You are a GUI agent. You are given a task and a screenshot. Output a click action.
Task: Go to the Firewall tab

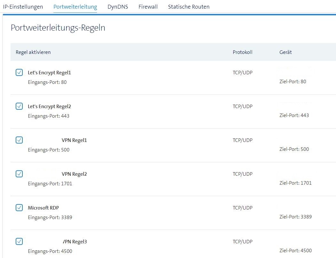(148, 7)
